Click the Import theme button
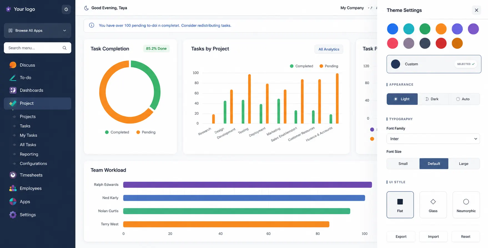 pos(433,237)
